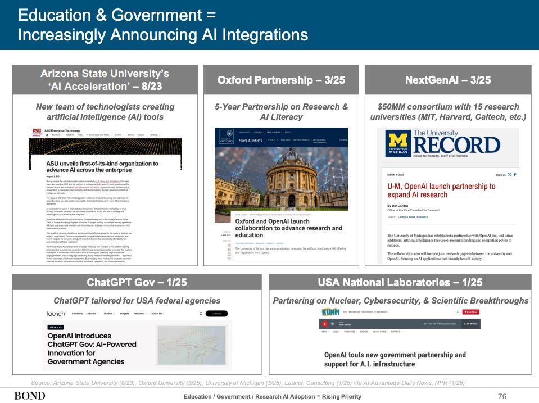Click the INSIGHTS tag badge
The width and height of the screenshot is (539, 403).
[x=55, y=327]
